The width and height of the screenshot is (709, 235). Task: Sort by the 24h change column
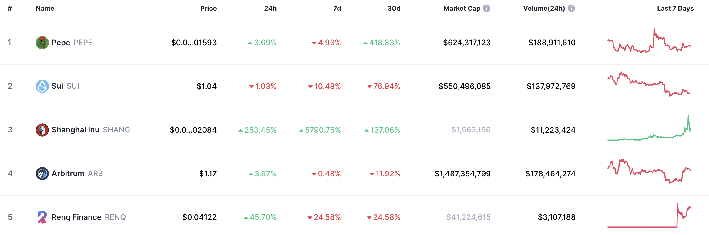[x=270, y=9]
